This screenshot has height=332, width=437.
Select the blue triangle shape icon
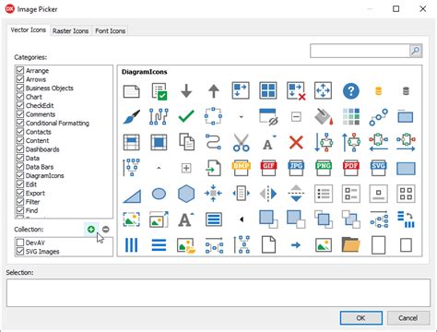point(132,196)
